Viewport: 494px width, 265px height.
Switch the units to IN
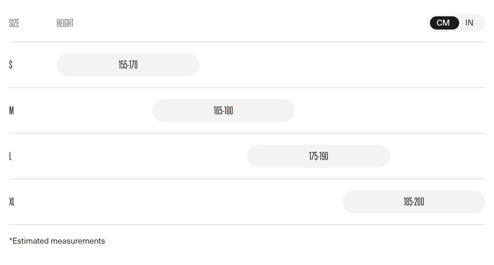pyautogui.click(x=470, y=23)
